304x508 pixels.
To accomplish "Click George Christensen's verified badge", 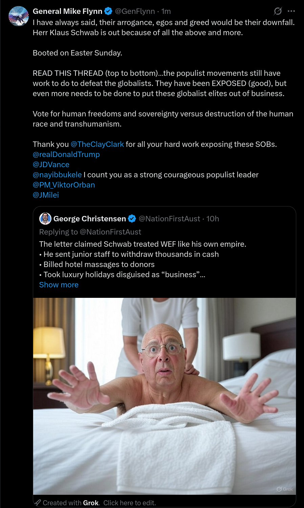I will tap(132, 219).
